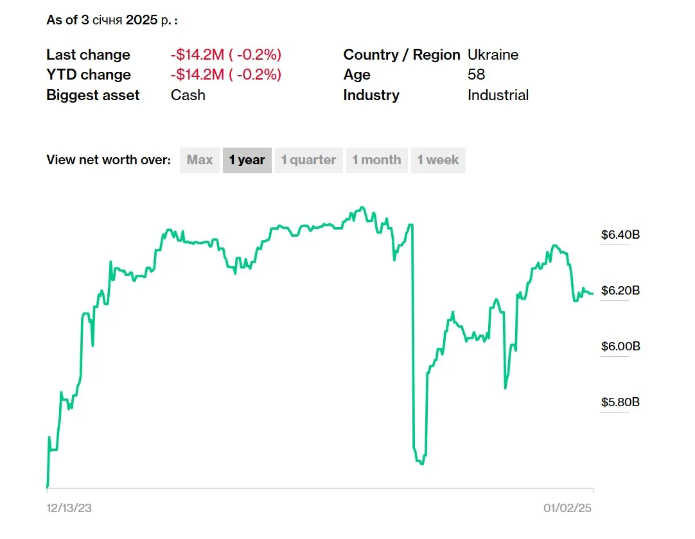Click the $6.00B axis label
695x539 pixels.
click(x=620, y=346)
